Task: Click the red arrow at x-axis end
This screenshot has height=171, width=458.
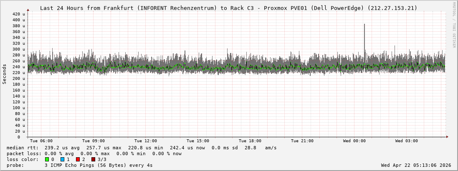Action: pyautogui.click(x=447, y=137)
